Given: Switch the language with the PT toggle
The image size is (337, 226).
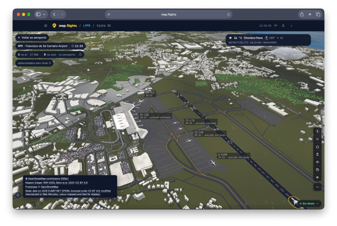Looking at the screenshot, I should click(x=276, y=26).
